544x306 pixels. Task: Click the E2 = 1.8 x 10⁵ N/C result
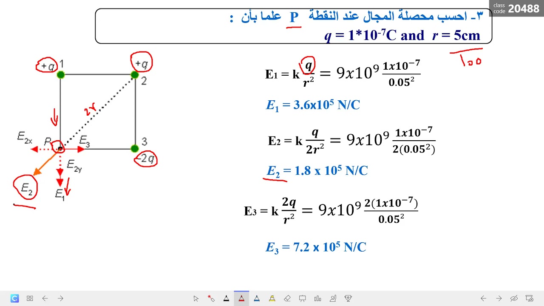[317, 171]
